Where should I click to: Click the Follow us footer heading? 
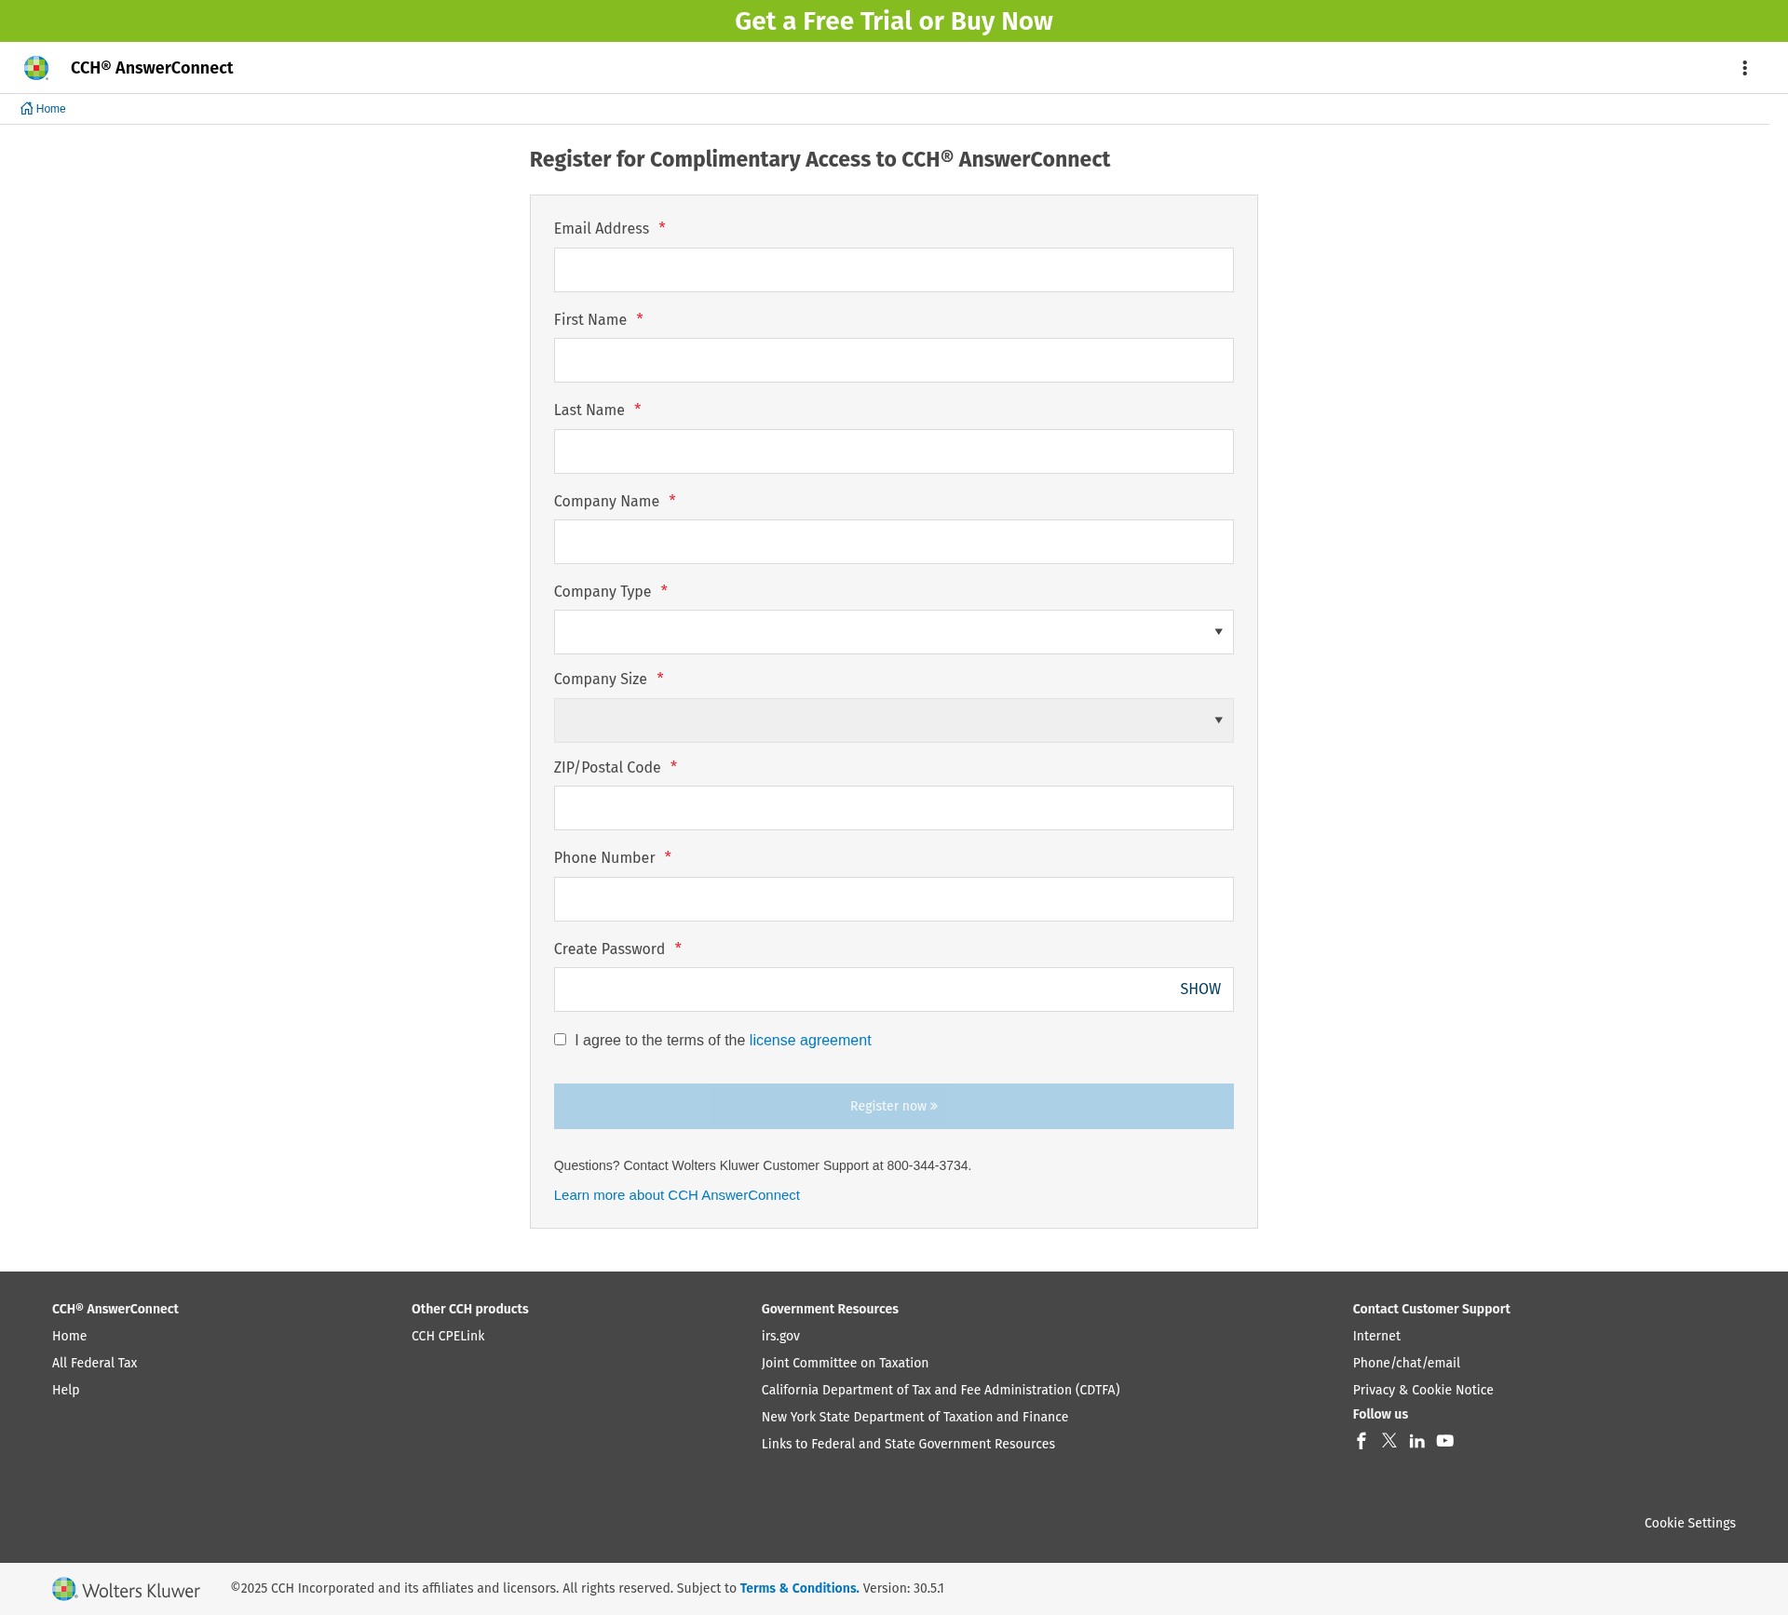tap(1380, 1414)
